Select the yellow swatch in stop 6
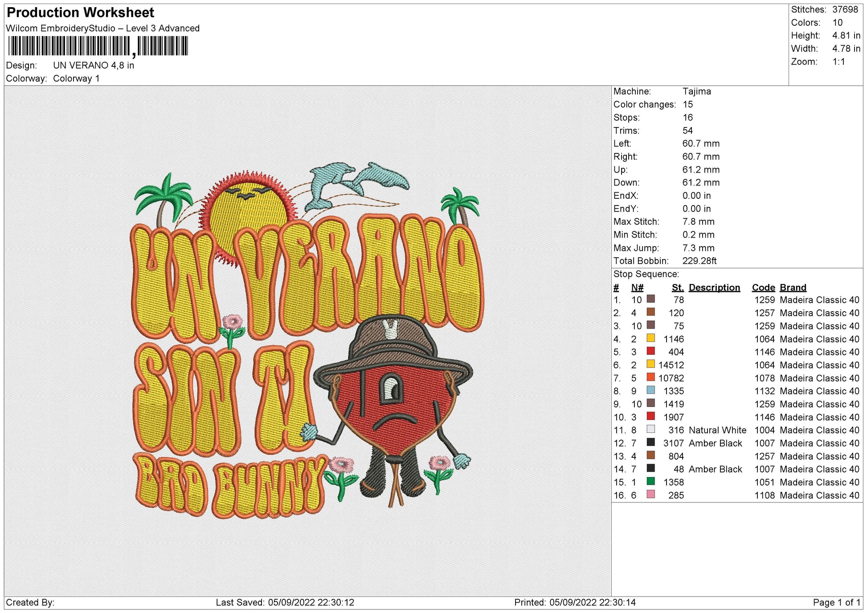The image size is (867, 613). pyautogui.click(x=651, y=364)
